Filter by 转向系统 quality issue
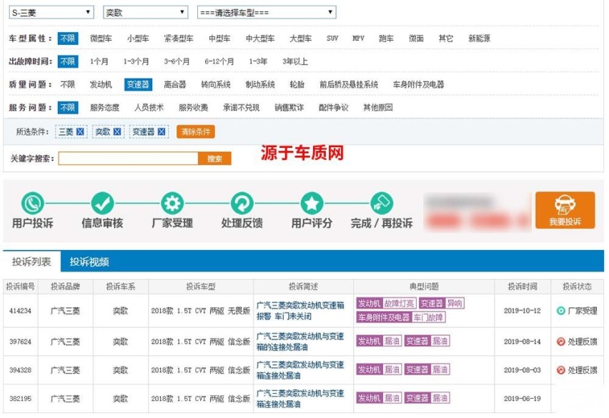 216,84
